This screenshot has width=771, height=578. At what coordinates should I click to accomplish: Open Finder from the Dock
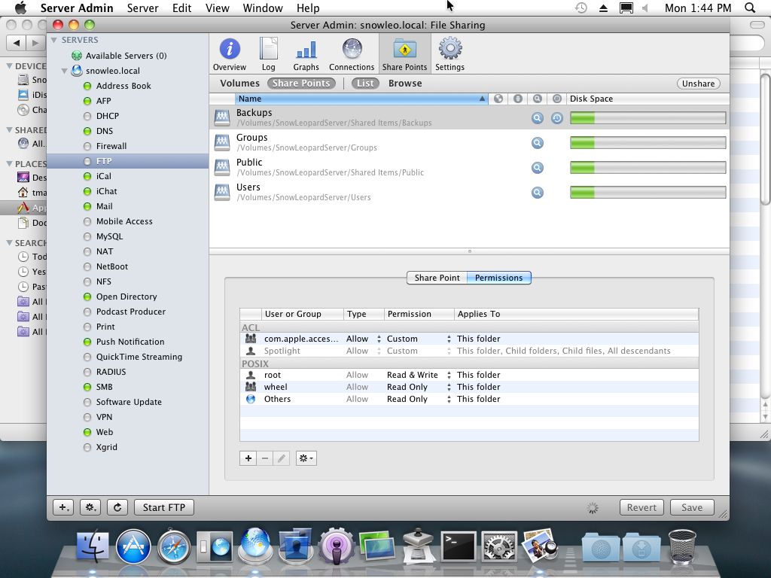point(93,546)
